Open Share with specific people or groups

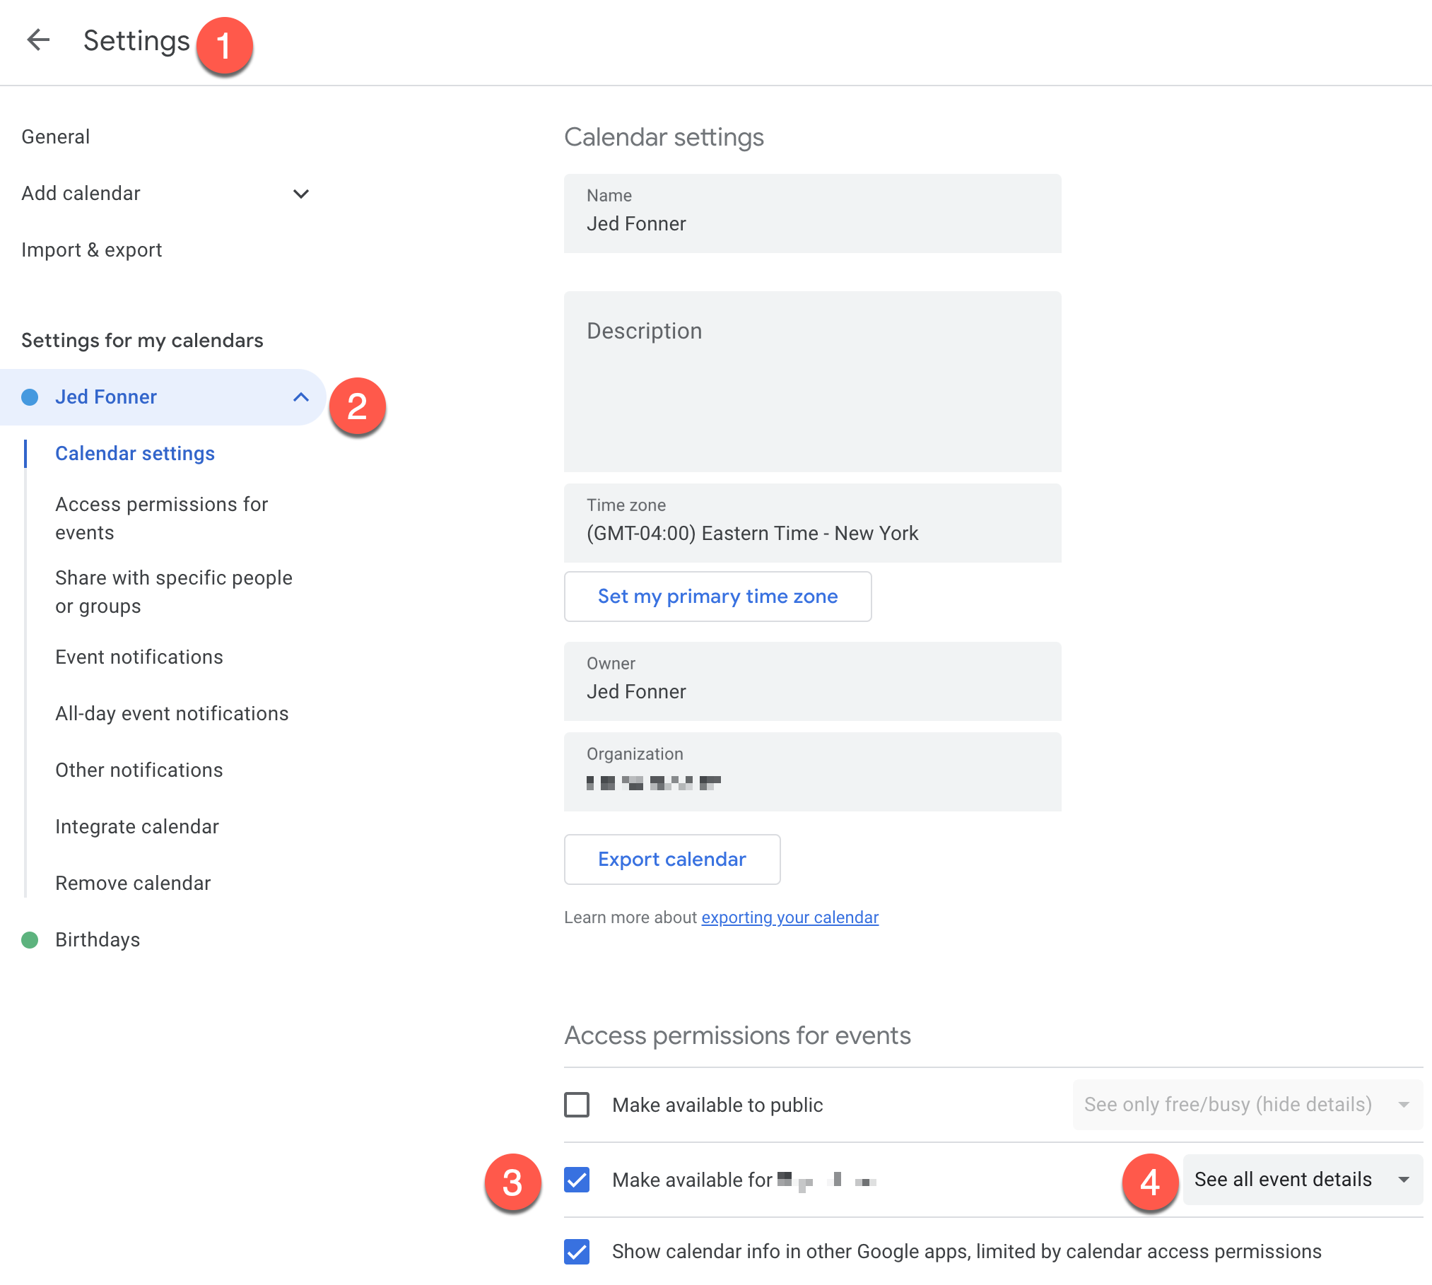pyautogui.click(x=173, y=592)
